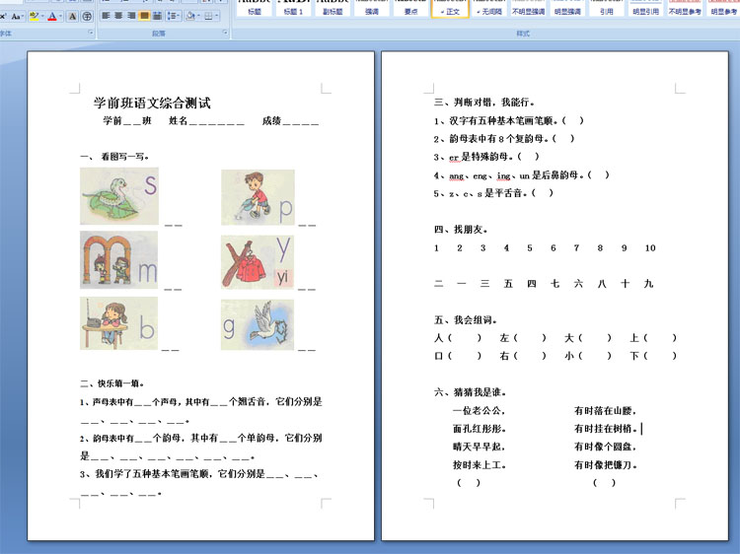Click the line z、c、s是平舌音
Image resolution: width=740 pixels, height=554 pixels.
click(x=493, y=193)
